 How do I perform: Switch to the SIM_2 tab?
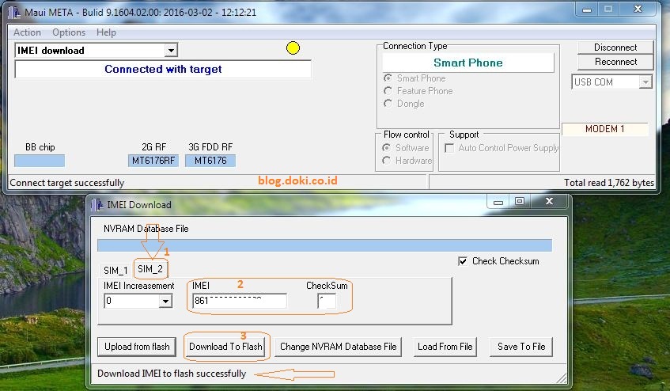[150, 269]
